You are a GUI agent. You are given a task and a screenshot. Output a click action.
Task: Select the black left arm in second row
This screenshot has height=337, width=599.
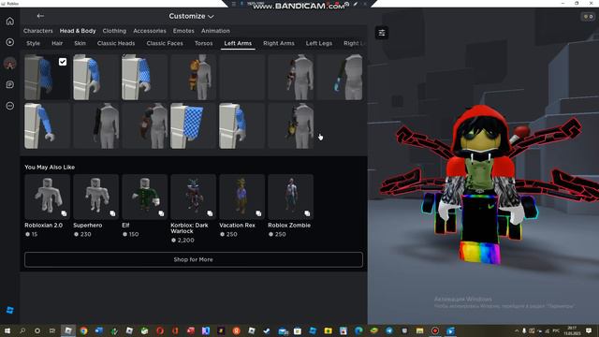point(95,125)
